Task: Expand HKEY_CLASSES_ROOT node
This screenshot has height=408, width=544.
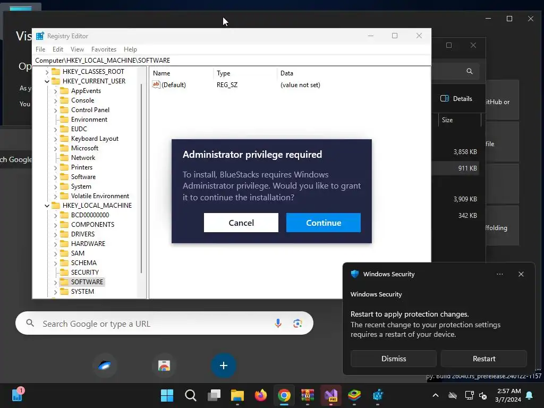Action: click(47, 72)
